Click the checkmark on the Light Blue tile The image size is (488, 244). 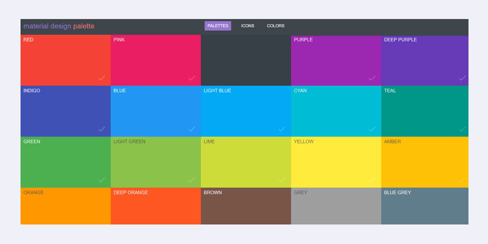click(x=282, y=129)
